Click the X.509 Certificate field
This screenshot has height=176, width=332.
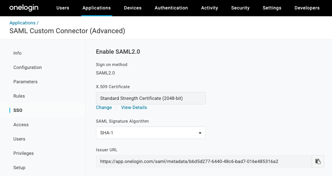(151, 98)
